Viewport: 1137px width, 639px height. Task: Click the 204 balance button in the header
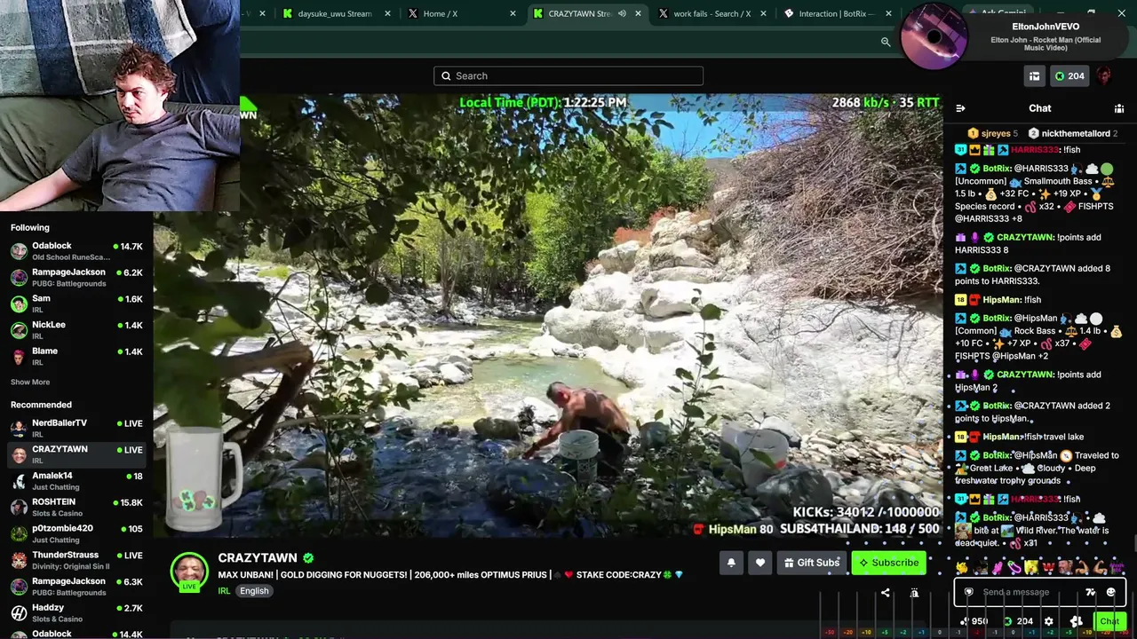point(1069,76)
